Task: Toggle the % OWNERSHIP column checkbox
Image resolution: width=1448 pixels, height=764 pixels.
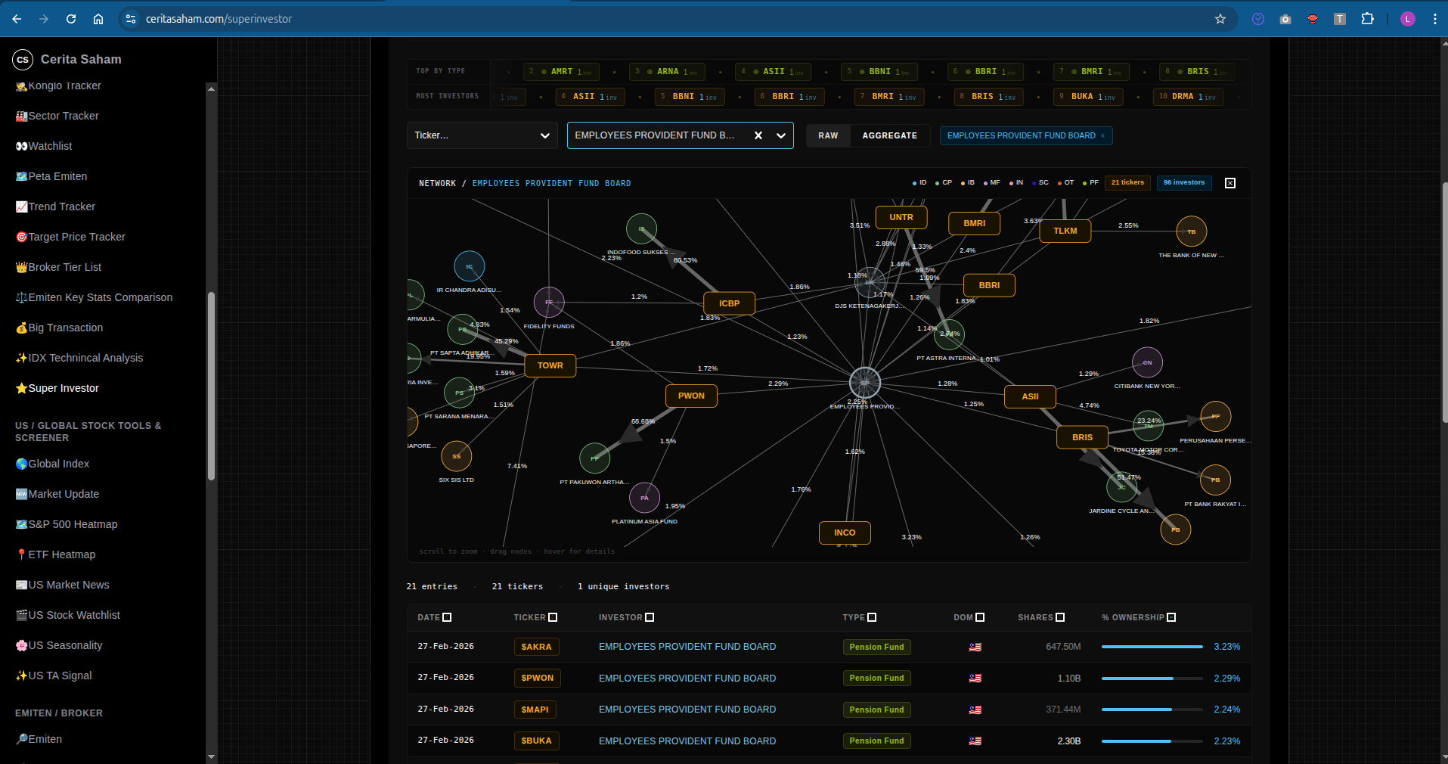Action: (x=1171, y=617)
